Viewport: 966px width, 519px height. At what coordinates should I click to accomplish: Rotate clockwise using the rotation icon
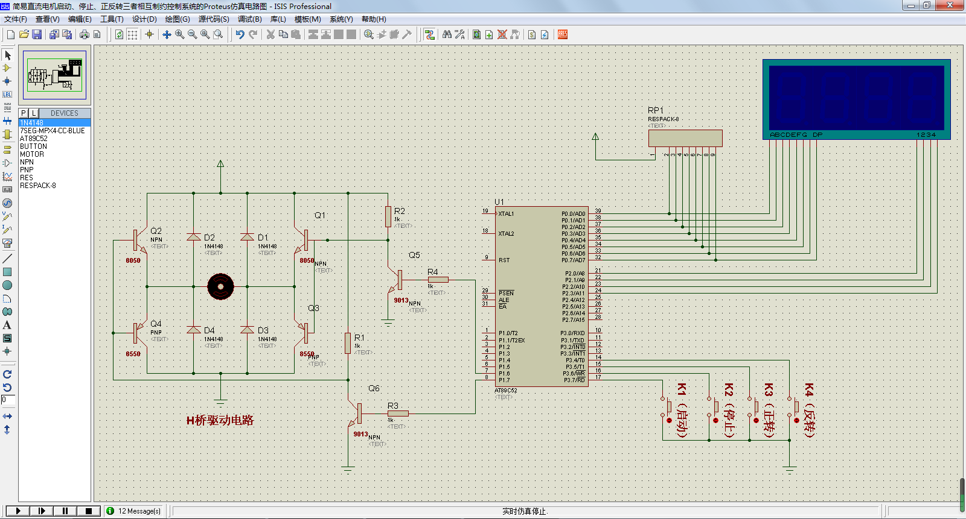[7, 374]
